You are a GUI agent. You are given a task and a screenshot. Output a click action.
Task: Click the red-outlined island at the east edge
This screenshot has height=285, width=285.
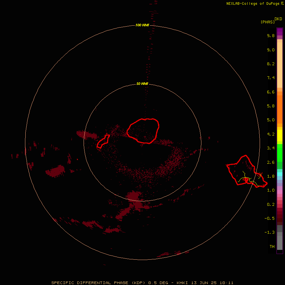[247, 171]
